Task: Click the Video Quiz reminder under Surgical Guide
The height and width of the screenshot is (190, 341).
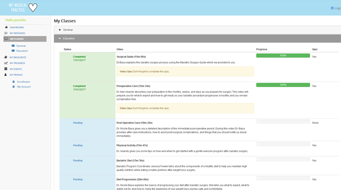Action: point(185,71)
